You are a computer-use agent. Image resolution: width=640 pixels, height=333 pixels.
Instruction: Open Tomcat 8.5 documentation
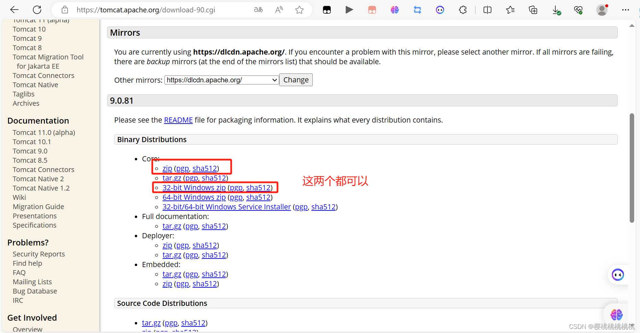30,160
